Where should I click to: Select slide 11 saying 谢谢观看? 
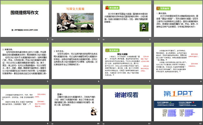pos(127,103)
